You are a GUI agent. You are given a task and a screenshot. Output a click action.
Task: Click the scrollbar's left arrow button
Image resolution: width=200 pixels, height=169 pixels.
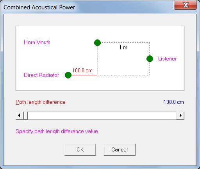(x=20, y=116)
